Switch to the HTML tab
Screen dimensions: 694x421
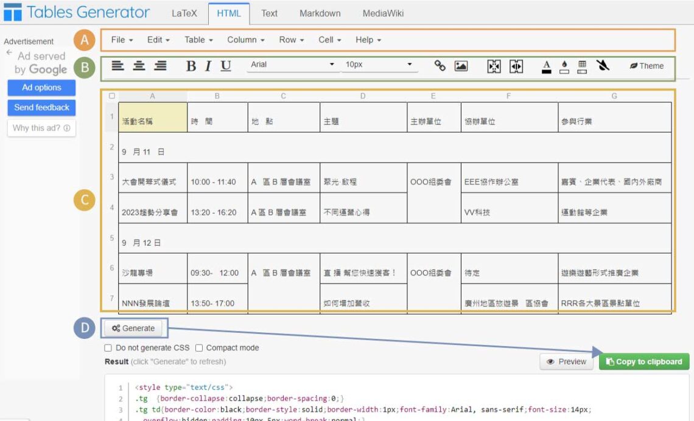(229, 13)
